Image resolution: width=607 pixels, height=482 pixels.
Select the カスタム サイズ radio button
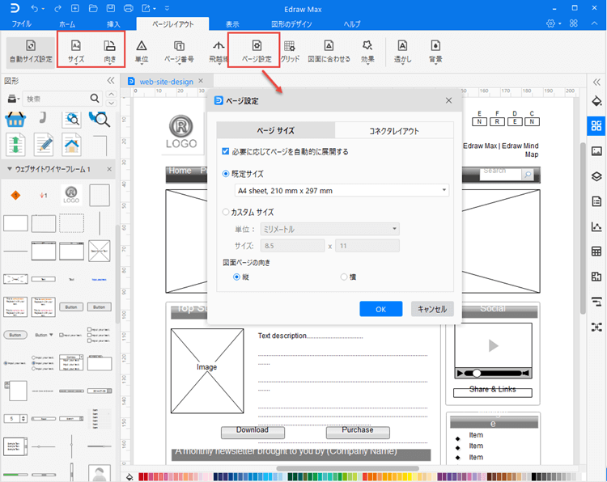point(226,212)
